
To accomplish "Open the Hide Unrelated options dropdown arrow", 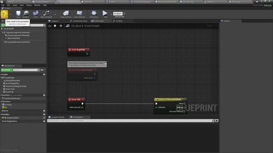I will pos(55,14).
